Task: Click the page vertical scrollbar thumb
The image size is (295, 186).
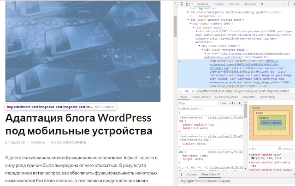Action: tap(175, 26)
